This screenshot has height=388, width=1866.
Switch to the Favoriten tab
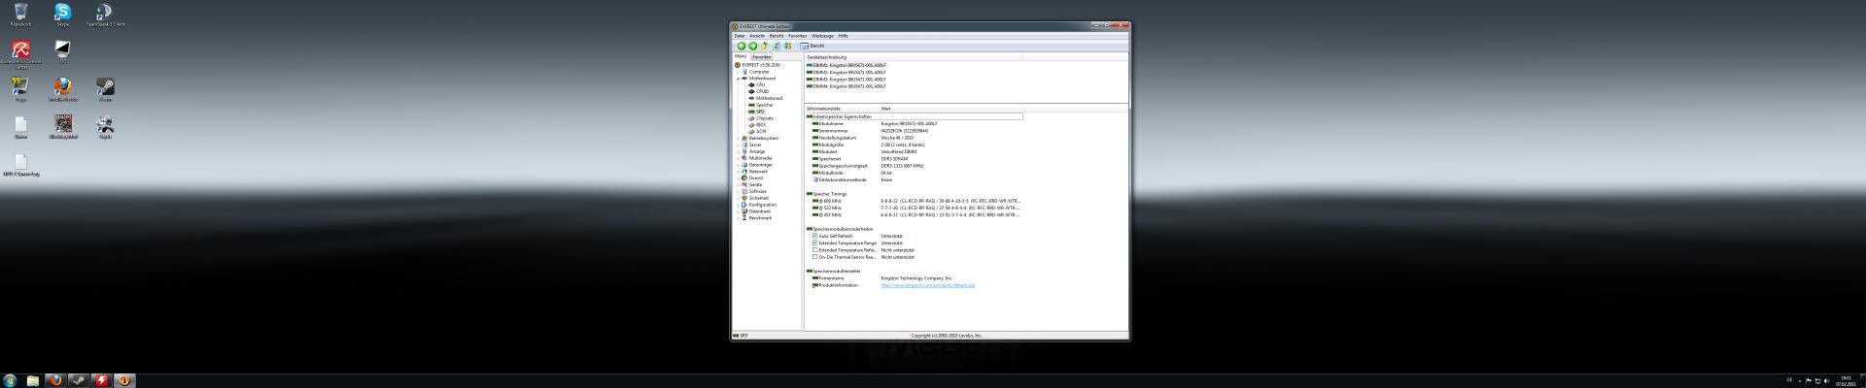pyautogui.click(x=762, y=56)
